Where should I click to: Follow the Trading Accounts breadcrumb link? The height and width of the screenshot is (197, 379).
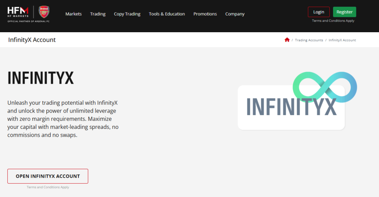point(309,40)
